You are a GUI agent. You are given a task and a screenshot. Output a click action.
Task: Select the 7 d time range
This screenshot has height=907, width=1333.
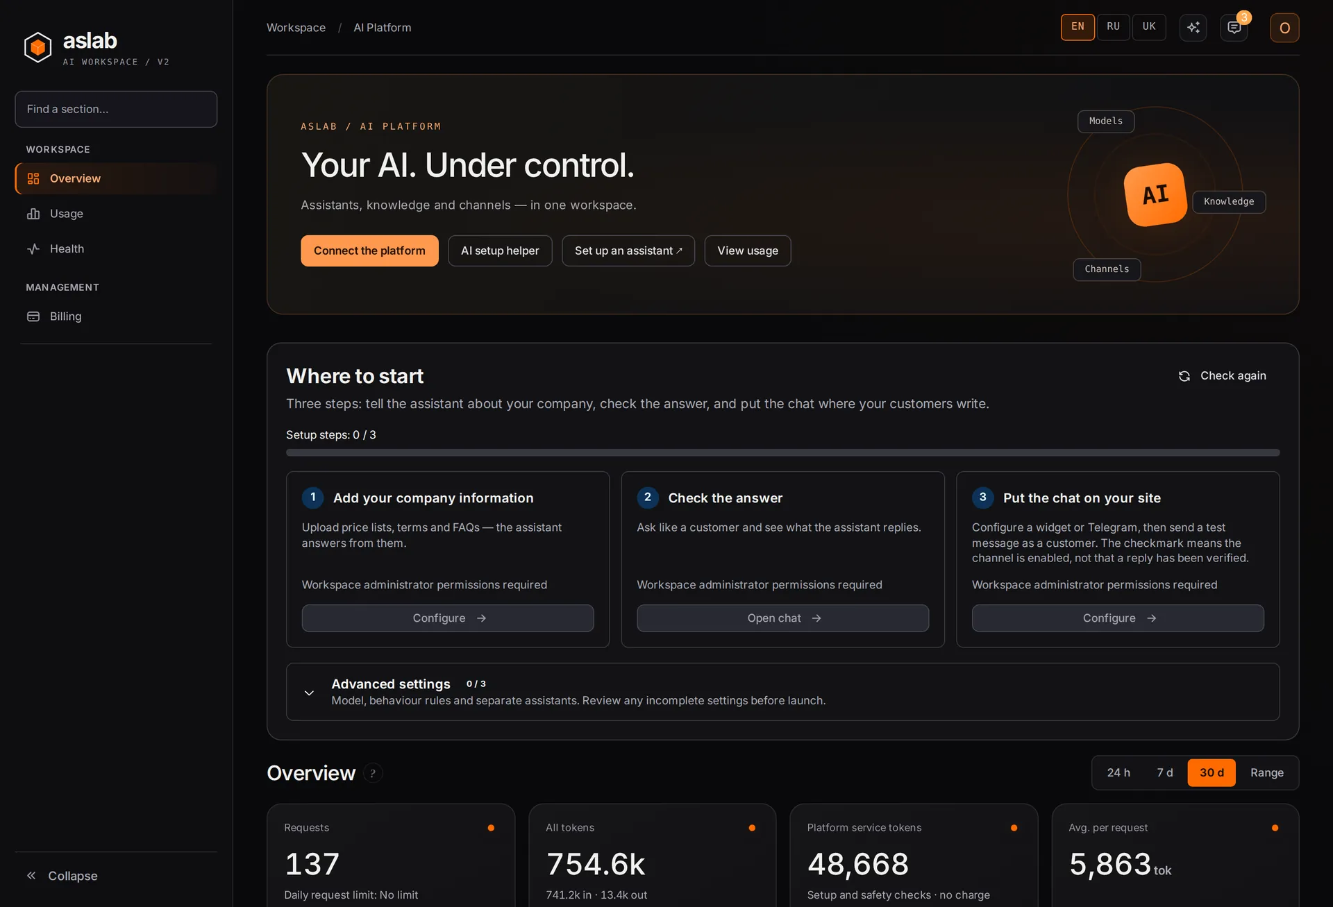[1164, 773]
